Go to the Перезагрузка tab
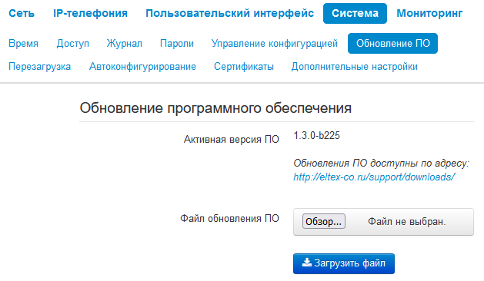 39,67
